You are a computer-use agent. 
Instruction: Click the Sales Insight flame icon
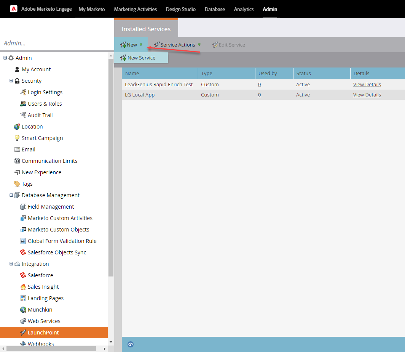coord(23,287)
